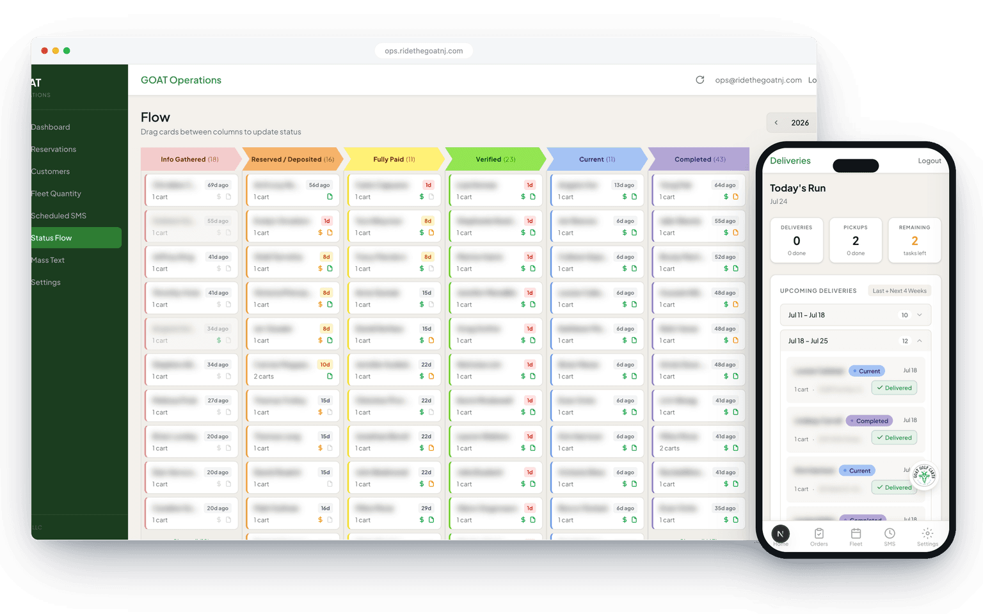This screenshot has height=614, width=983.
Task: Click the dollar icon on the 27d ago card
Action: [219, 413]
